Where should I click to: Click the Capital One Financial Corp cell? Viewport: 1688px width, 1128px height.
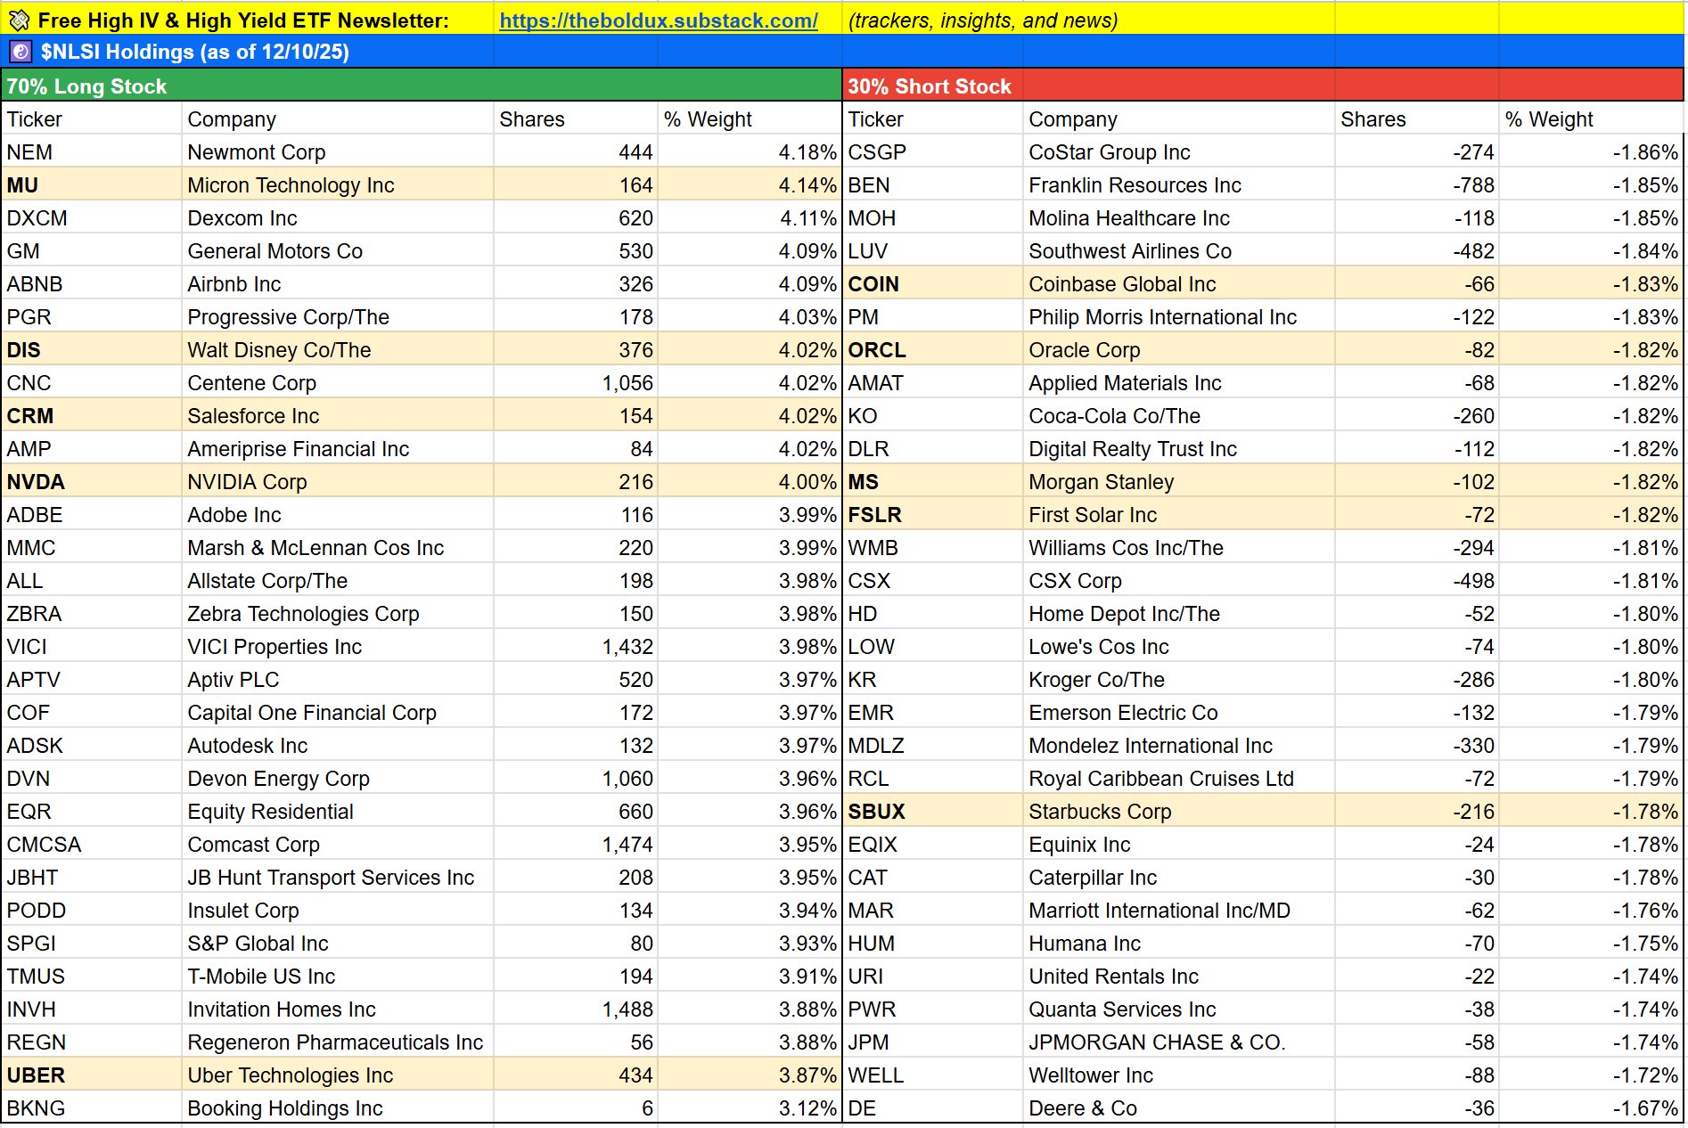338,713
